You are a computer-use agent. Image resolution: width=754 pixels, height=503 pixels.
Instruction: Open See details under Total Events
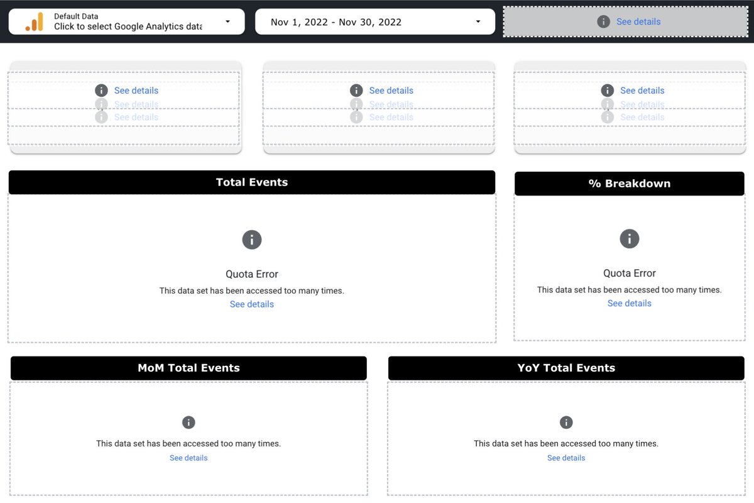[252, 304]
